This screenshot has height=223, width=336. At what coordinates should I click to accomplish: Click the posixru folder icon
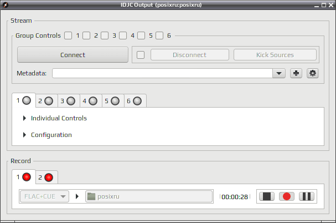[91, 196]
